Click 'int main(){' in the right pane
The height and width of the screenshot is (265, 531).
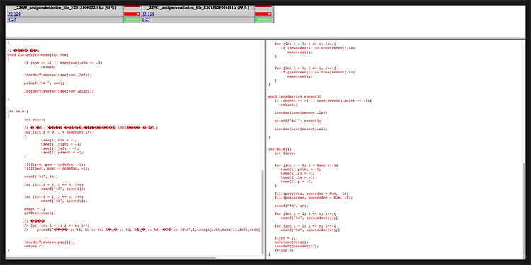point(280,149)
